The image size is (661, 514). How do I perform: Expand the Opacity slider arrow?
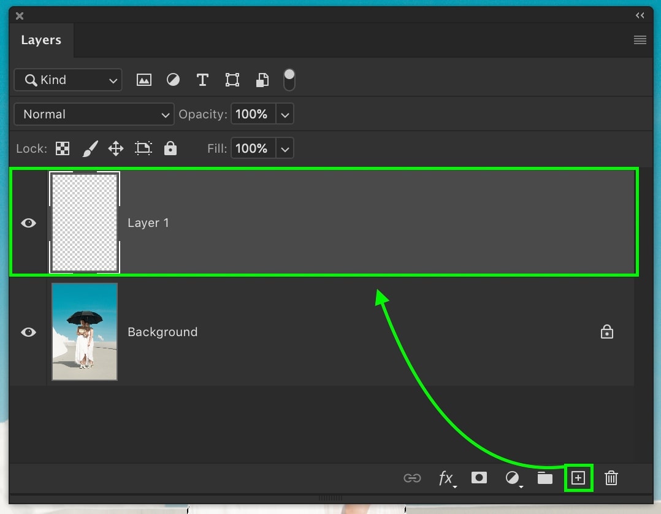[x=285, y=114]
